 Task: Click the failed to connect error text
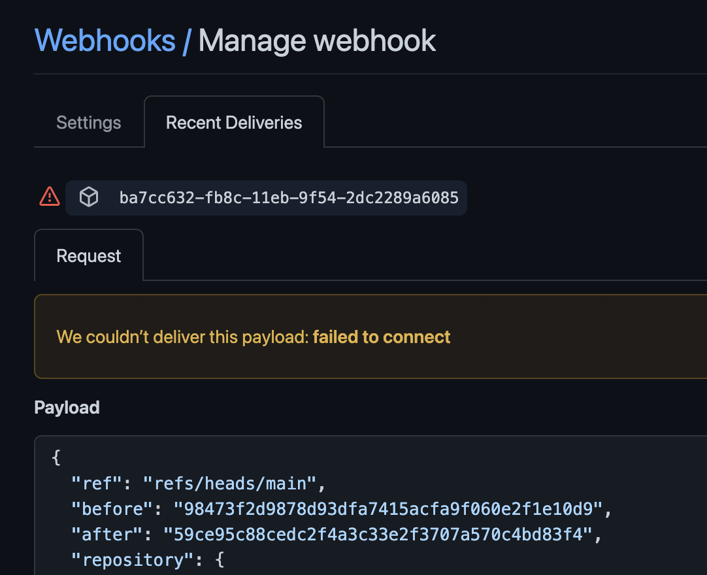(382, 337)
